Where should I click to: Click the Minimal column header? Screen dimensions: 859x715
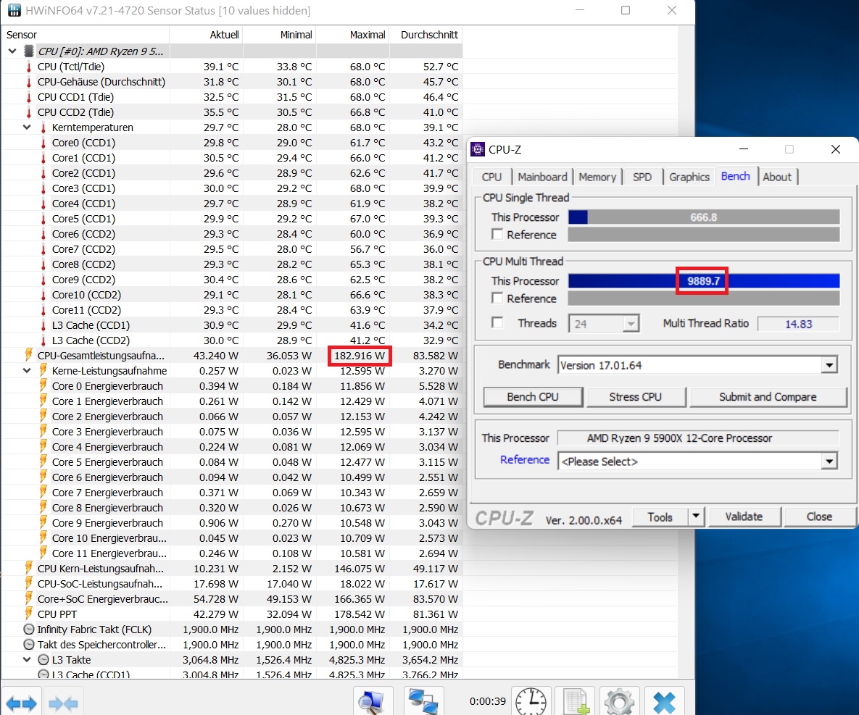pos(279,35)
